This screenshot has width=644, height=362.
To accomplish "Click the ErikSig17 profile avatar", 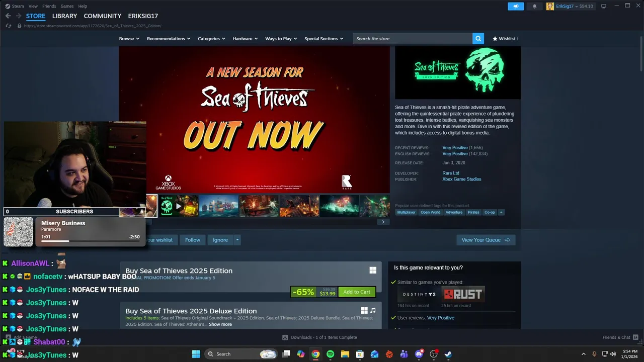I will tap(550, 6).
